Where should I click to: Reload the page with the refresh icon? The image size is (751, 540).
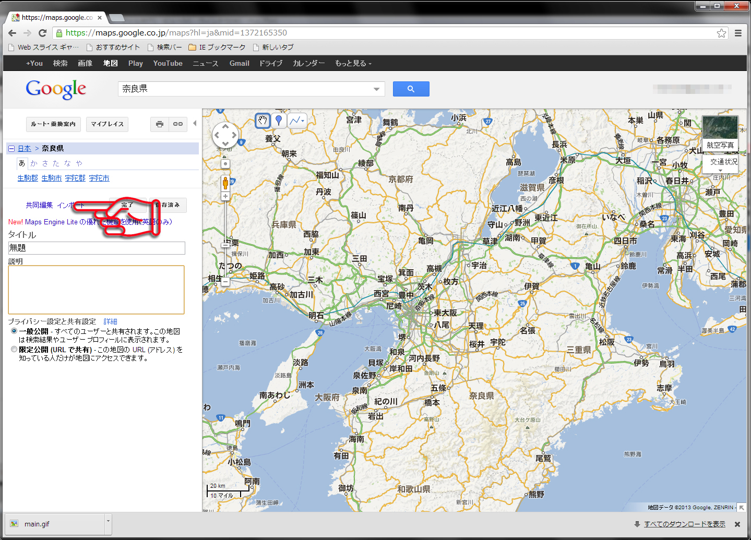[x=43, y=33]
